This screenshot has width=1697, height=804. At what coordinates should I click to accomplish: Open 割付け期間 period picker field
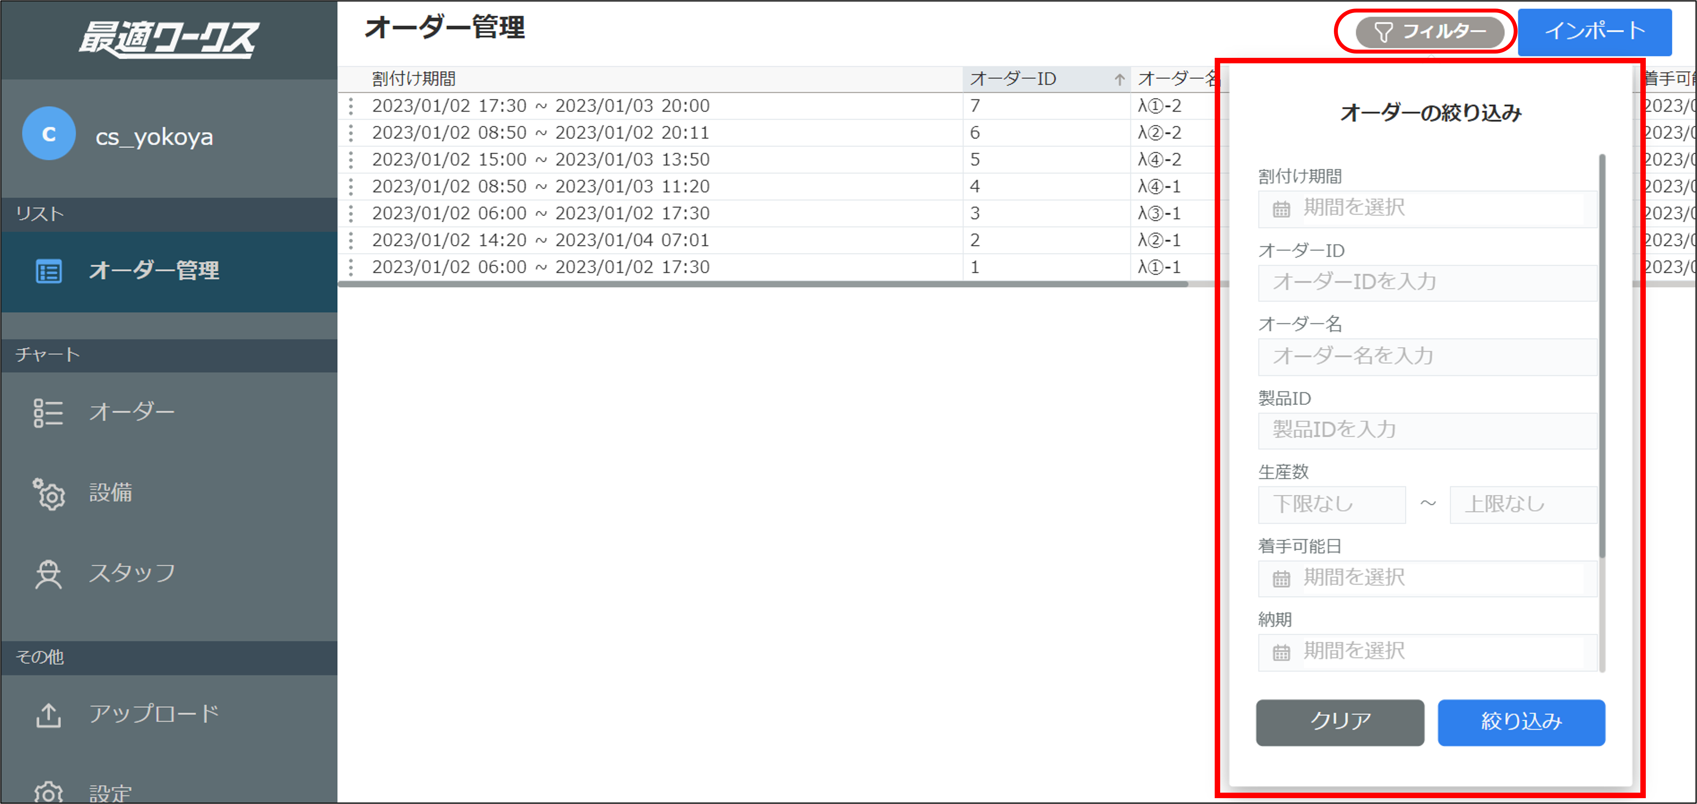click(x=1428, y=209)
